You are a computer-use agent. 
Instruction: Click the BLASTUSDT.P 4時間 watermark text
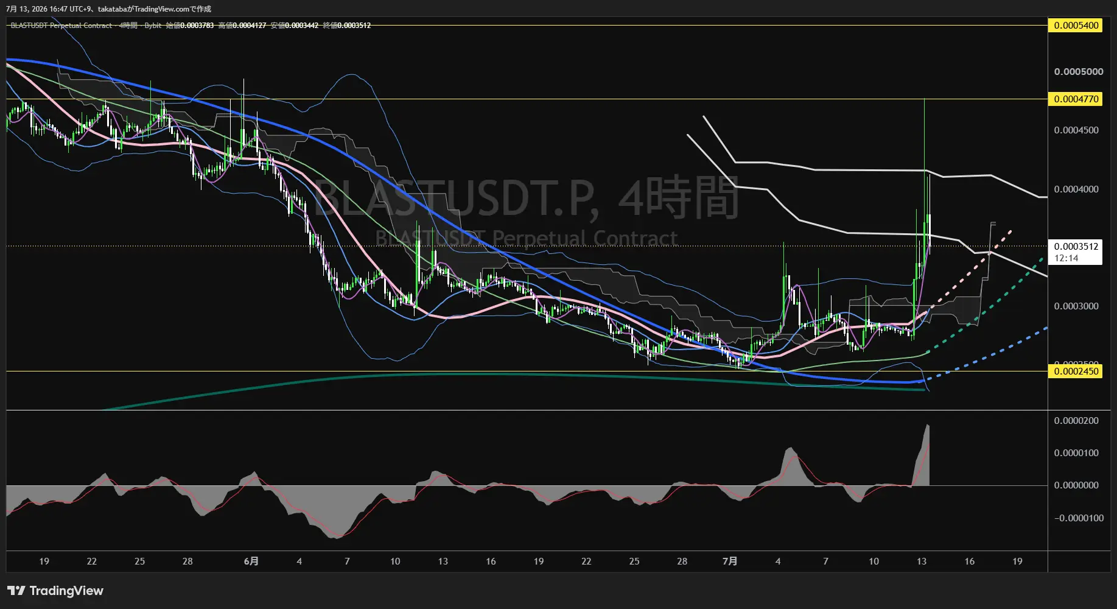525,196
